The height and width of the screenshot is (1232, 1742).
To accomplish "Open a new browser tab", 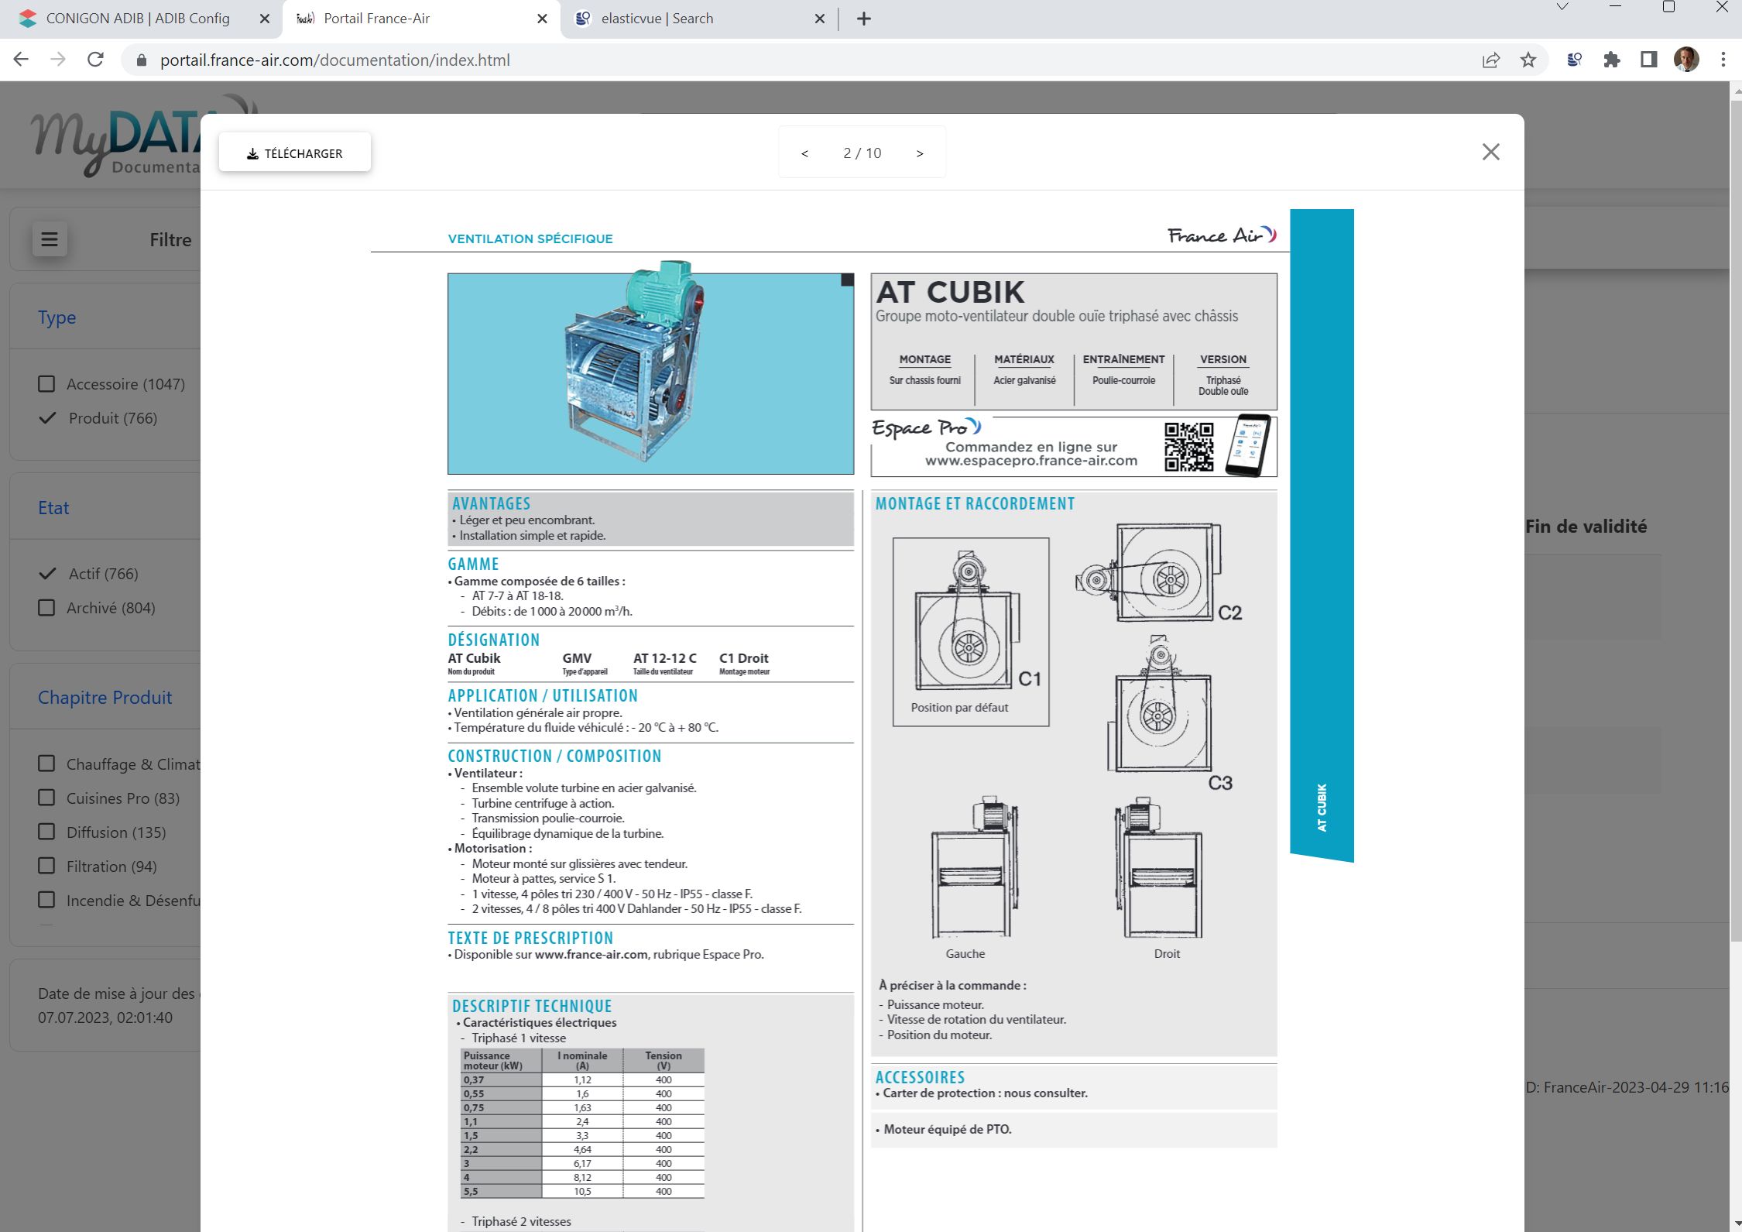I will point(864,19).
